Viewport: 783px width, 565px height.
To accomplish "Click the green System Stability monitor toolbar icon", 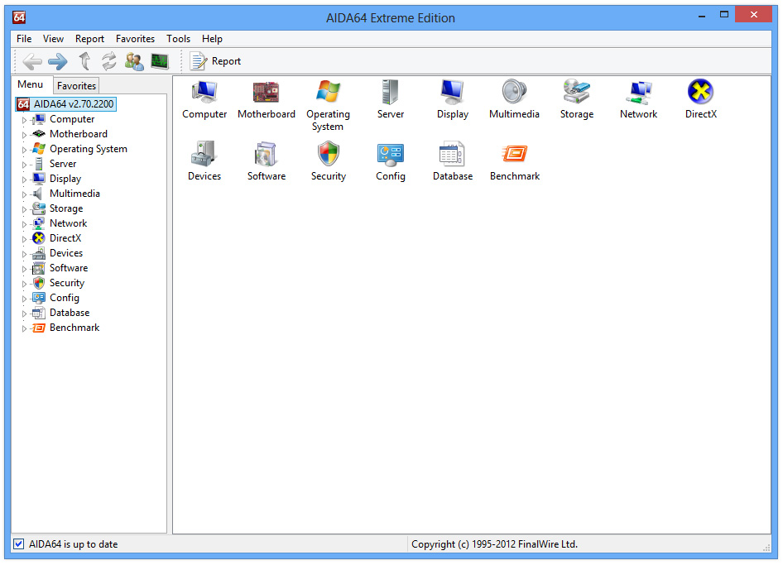I will pyautogui.click(x=160, y=60).
